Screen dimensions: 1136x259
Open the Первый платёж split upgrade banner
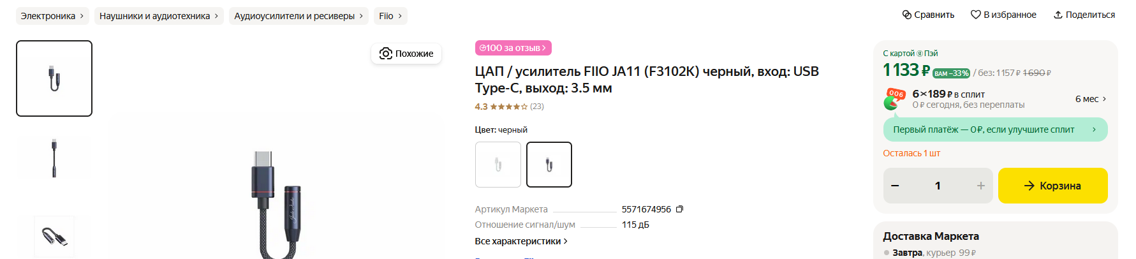pos(994,129)
